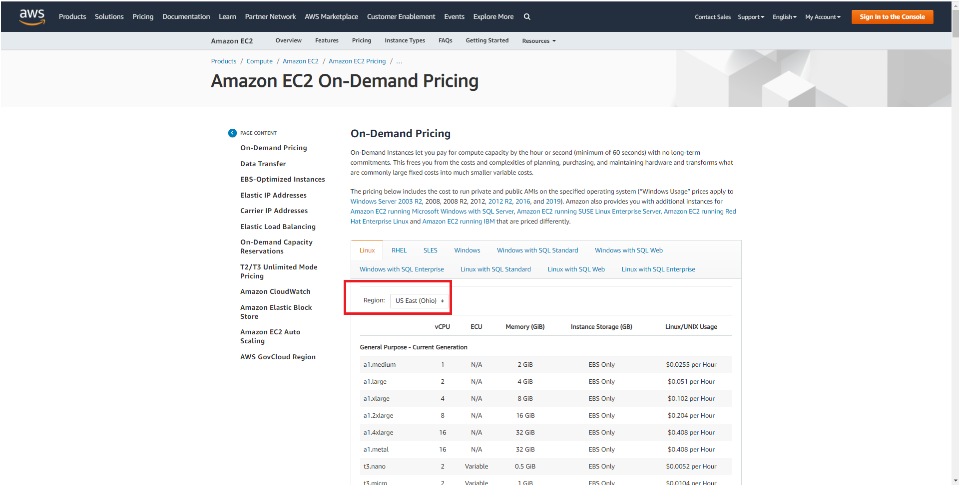Select Windows with SQL Standard tab
Image resolution: width=959 pixels, height=487 pixels.
tap(537, 250)
